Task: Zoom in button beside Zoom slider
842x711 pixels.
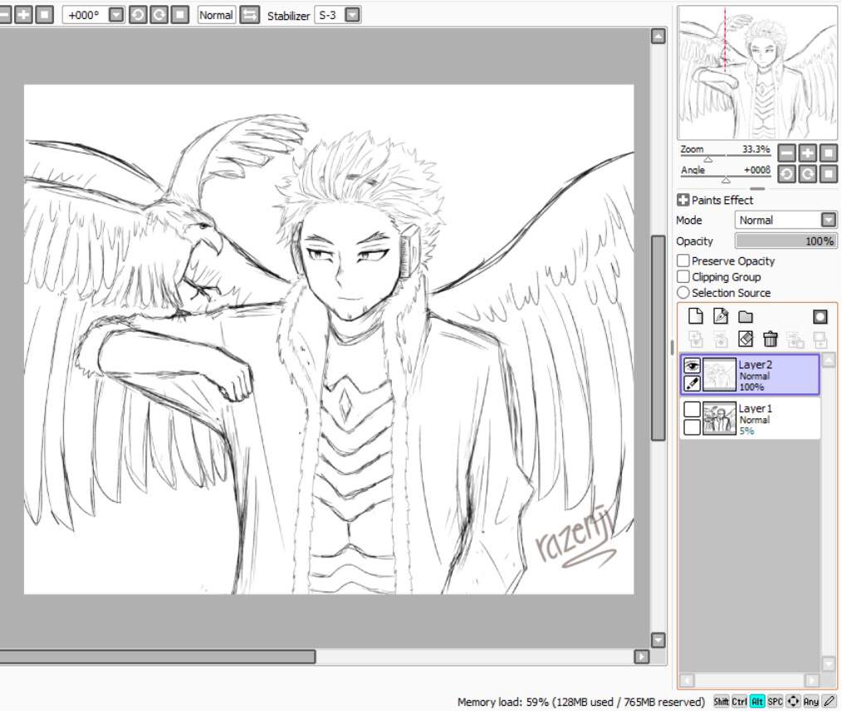Action: tap(808, 153)
